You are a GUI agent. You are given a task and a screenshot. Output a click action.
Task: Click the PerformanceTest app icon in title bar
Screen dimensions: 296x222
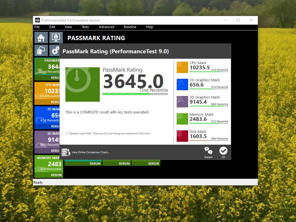point(38,20)
